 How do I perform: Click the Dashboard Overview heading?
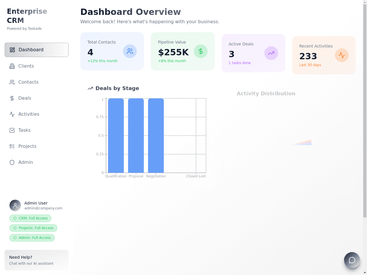coord(130,12)
